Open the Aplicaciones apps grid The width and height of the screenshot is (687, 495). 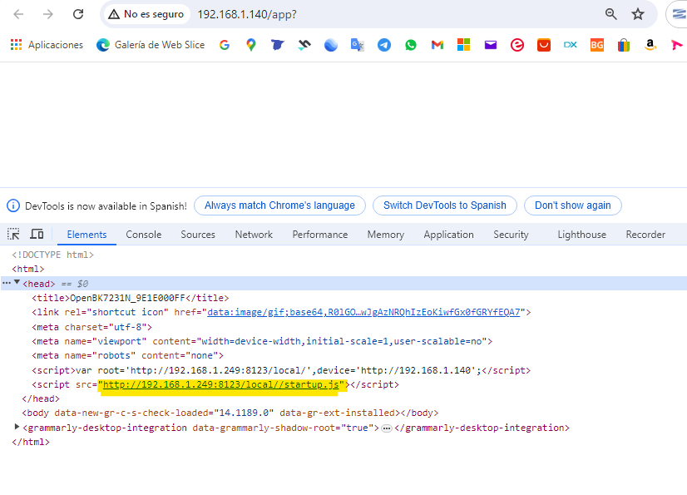tap(47, 45)
